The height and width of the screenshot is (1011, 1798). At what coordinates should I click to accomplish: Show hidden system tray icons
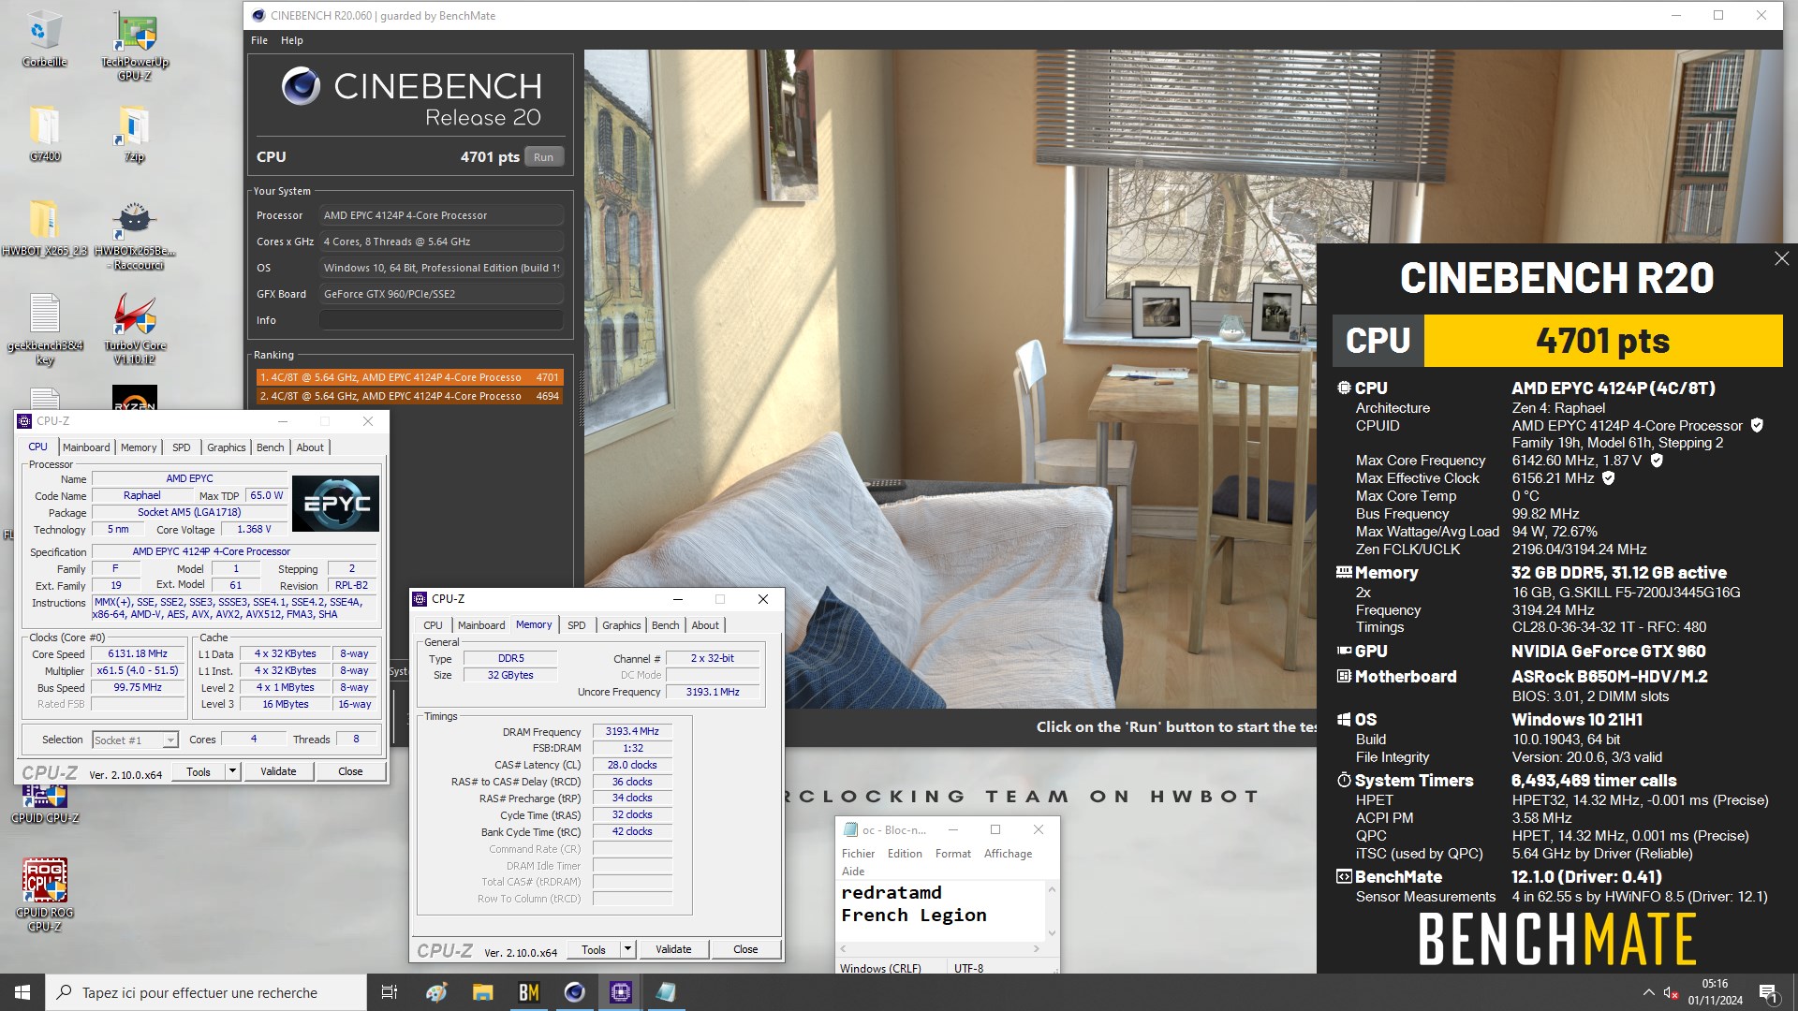(1648, 992)
